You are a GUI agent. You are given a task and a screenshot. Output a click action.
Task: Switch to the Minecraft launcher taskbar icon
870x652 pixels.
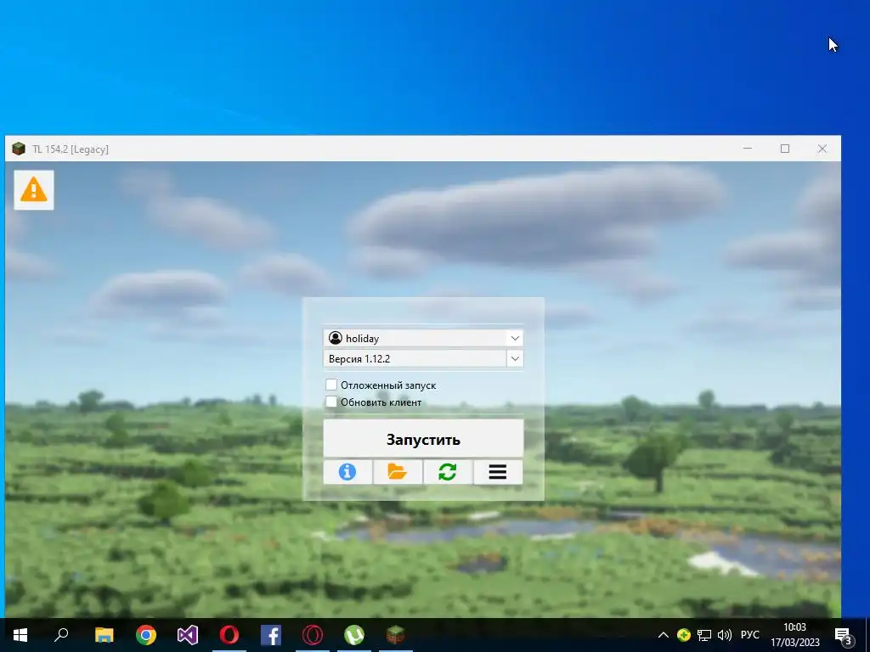pos(396,635)
